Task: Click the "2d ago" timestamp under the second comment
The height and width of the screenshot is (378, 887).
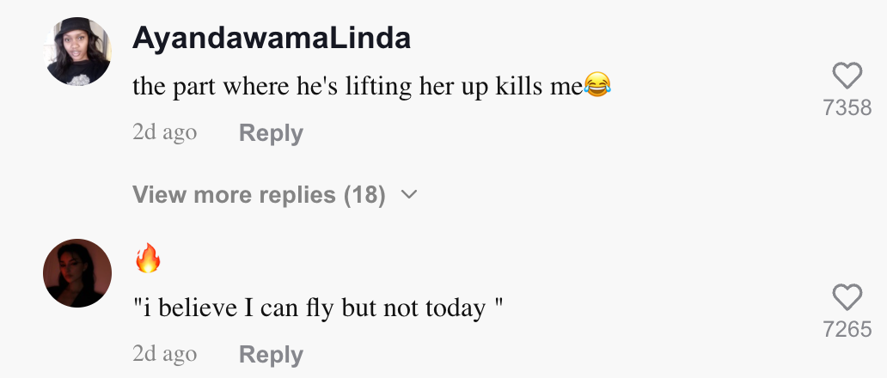Action: 164,355
